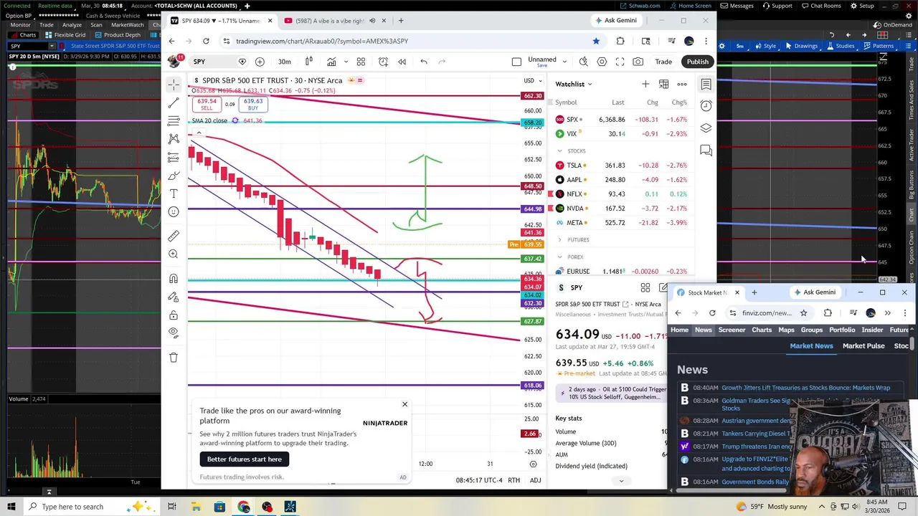Image resolution: width=918 pixels, height=516 pixels.
Task: Open the Alerts panel in right sidebar
Action: [706, 106]
